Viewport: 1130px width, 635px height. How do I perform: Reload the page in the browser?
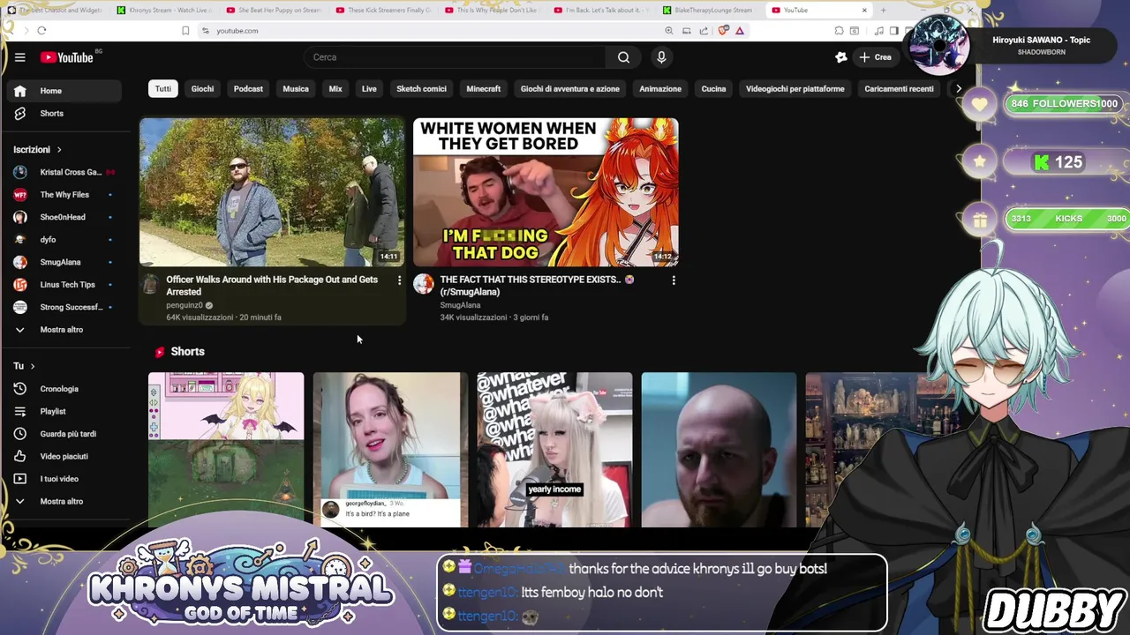[x=41, y=31]
